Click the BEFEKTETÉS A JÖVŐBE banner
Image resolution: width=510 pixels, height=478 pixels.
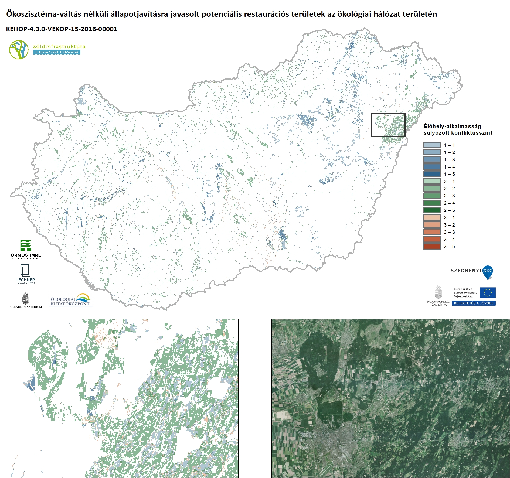point(474,303)
